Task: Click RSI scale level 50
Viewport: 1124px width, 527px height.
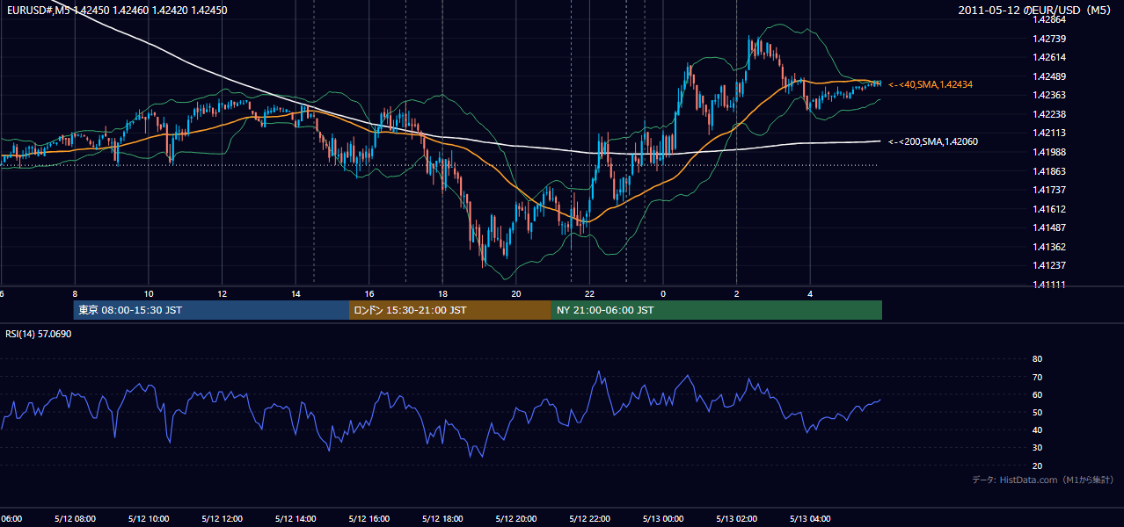Action: point(1037,412)
